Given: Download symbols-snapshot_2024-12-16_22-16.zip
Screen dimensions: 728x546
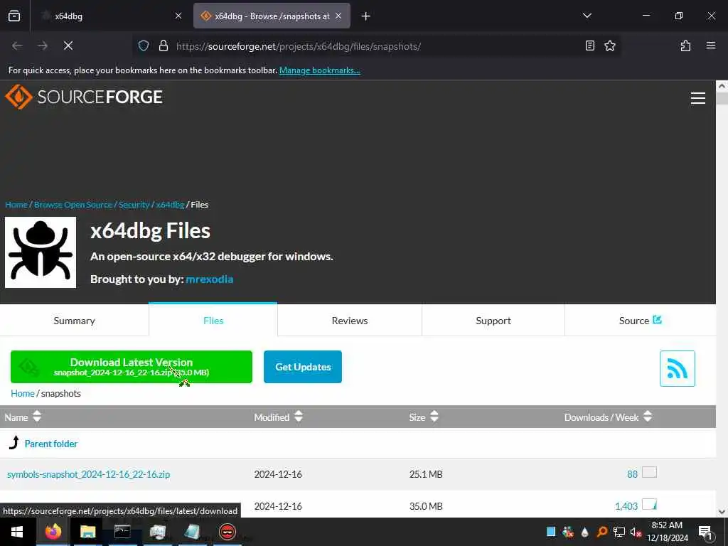Looking at the screenshot, I should pos(89,474).
